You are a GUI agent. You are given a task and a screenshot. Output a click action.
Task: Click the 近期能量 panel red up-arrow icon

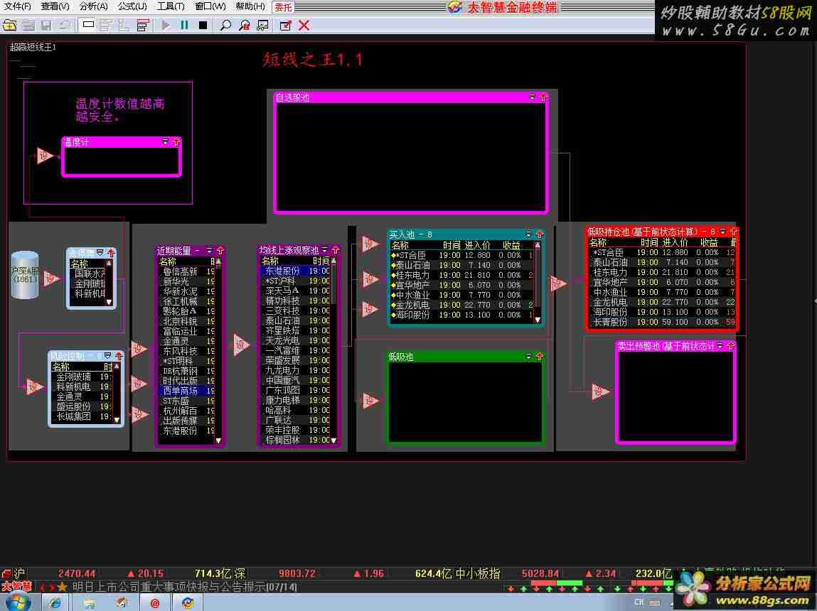(220, 250)
